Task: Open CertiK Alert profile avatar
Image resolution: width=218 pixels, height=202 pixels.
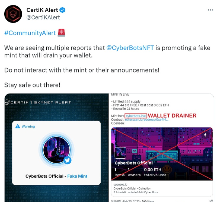Action: [13, 14]
